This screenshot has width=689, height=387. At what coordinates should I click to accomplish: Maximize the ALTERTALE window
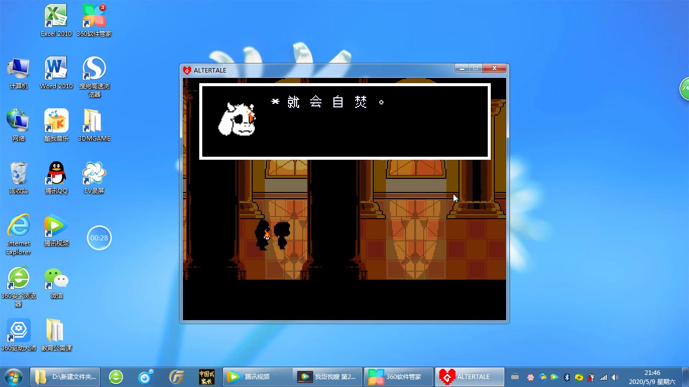coord(475,69)
